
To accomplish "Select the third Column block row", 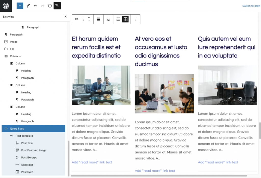I will pos(33,107).
